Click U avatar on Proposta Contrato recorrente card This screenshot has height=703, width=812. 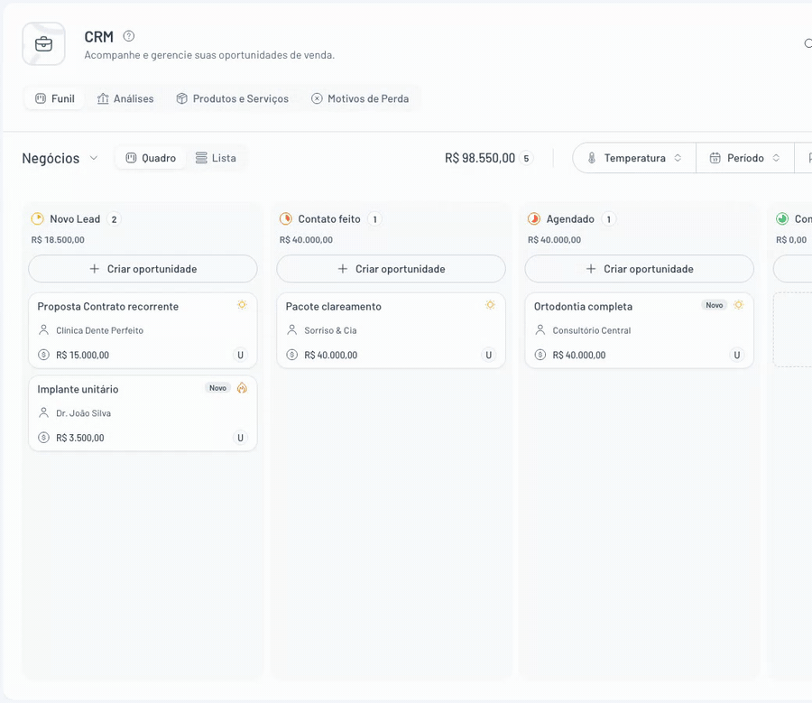(x=240, y=355)
